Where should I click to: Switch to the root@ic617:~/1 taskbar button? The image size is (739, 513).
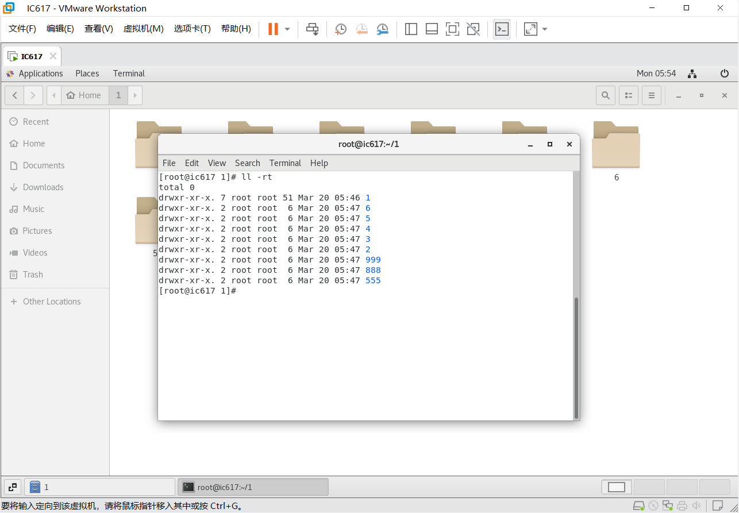(253, 487)
